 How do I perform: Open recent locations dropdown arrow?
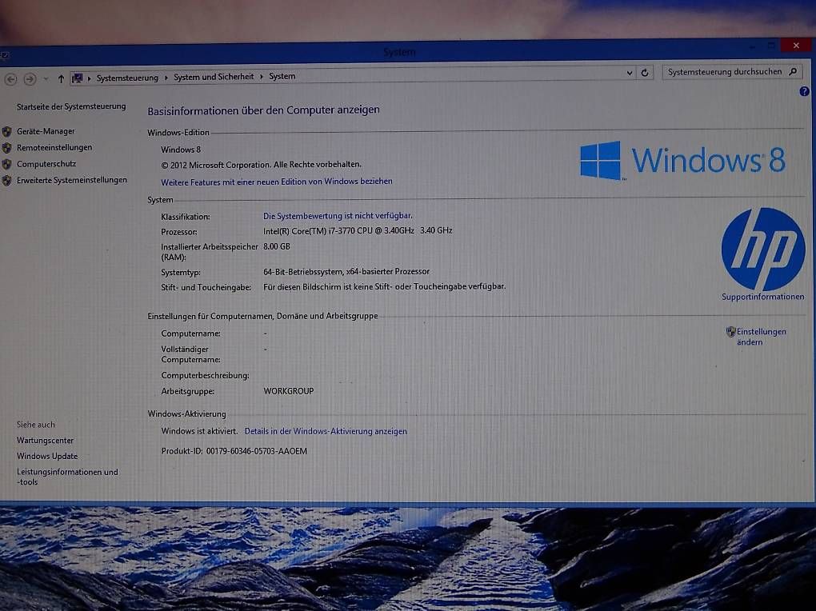click(46, 79)
